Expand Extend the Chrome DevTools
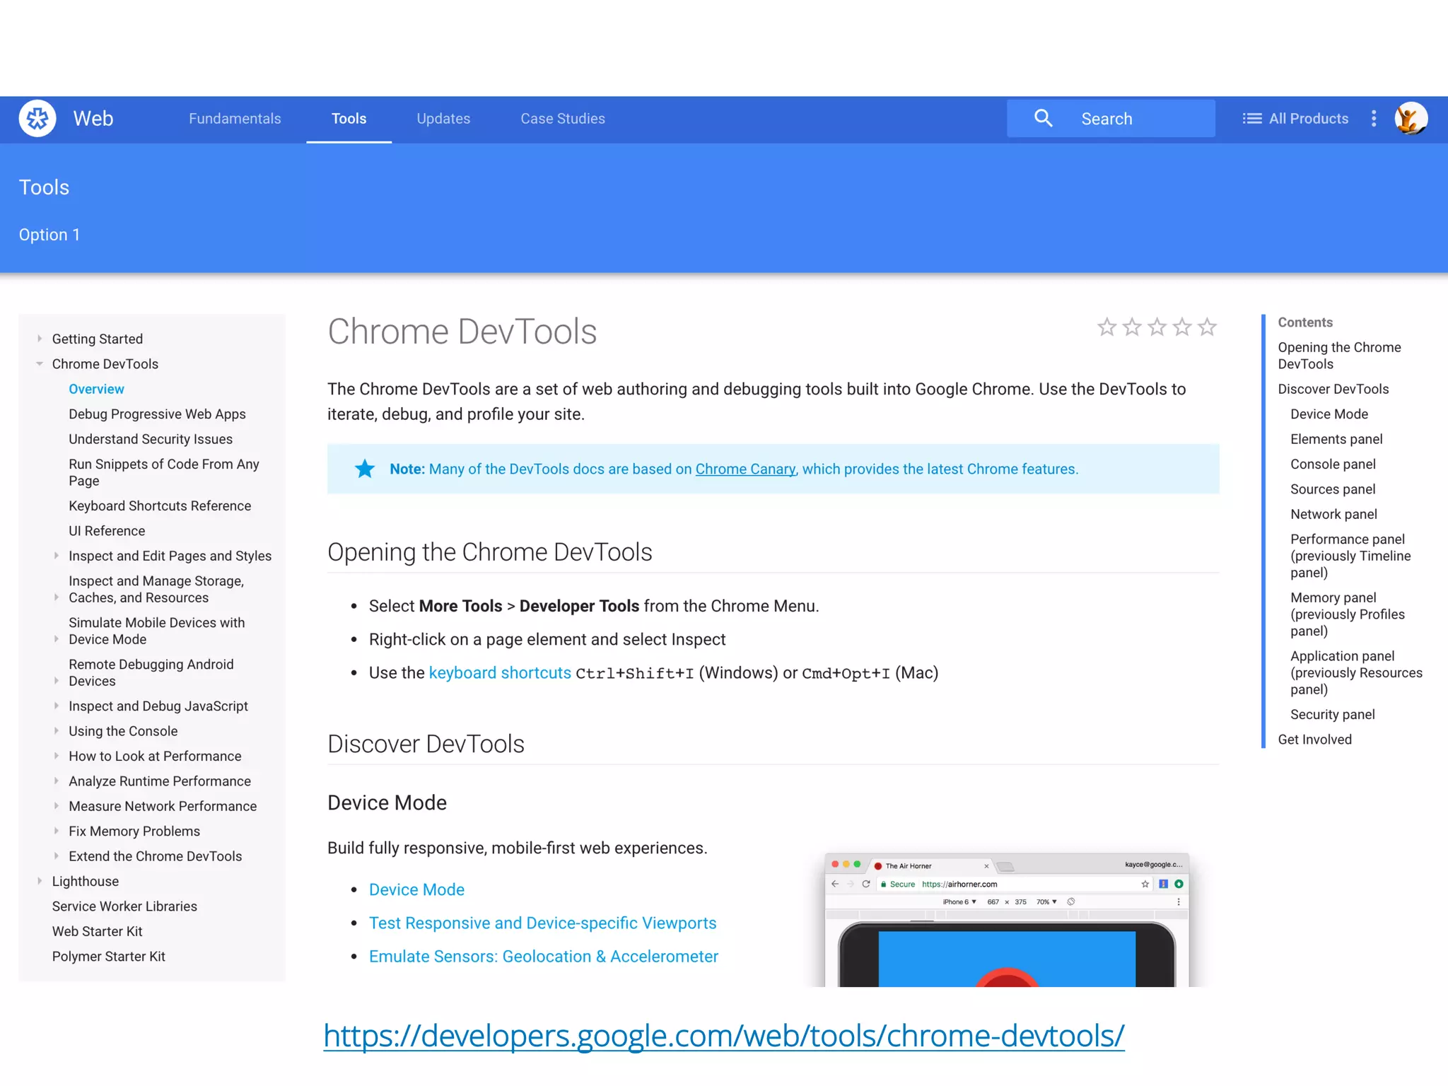This screenshot has height=1086, width=1448. [57, 856]
